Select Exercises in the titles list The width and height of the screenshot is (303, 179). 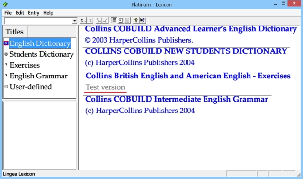click(25, 65)
